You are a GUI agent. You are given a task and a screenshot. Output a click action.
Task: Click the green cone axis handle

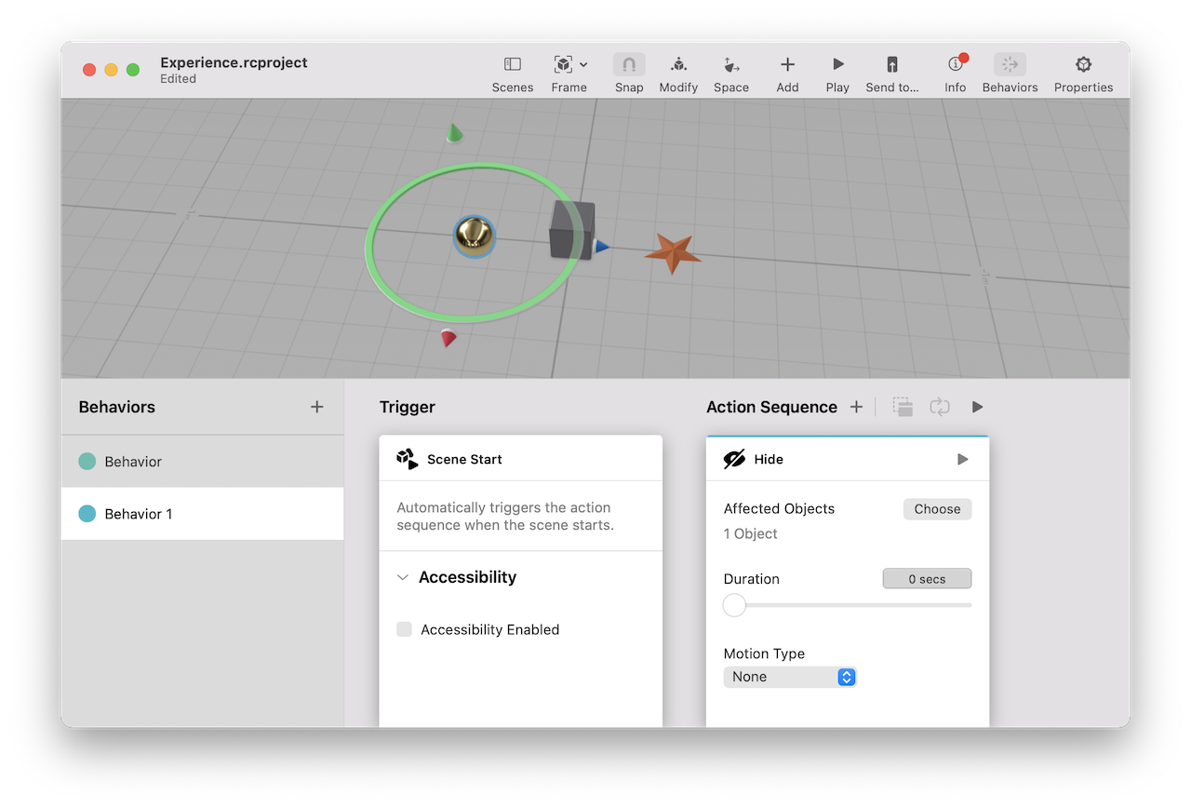click(x=454, y=133)
